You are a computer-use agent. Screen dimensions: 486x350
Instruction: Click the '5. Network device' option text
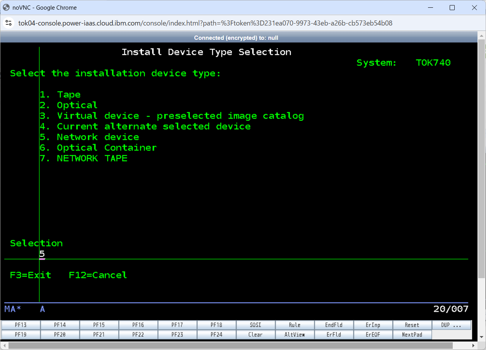(x=89, y=137)
